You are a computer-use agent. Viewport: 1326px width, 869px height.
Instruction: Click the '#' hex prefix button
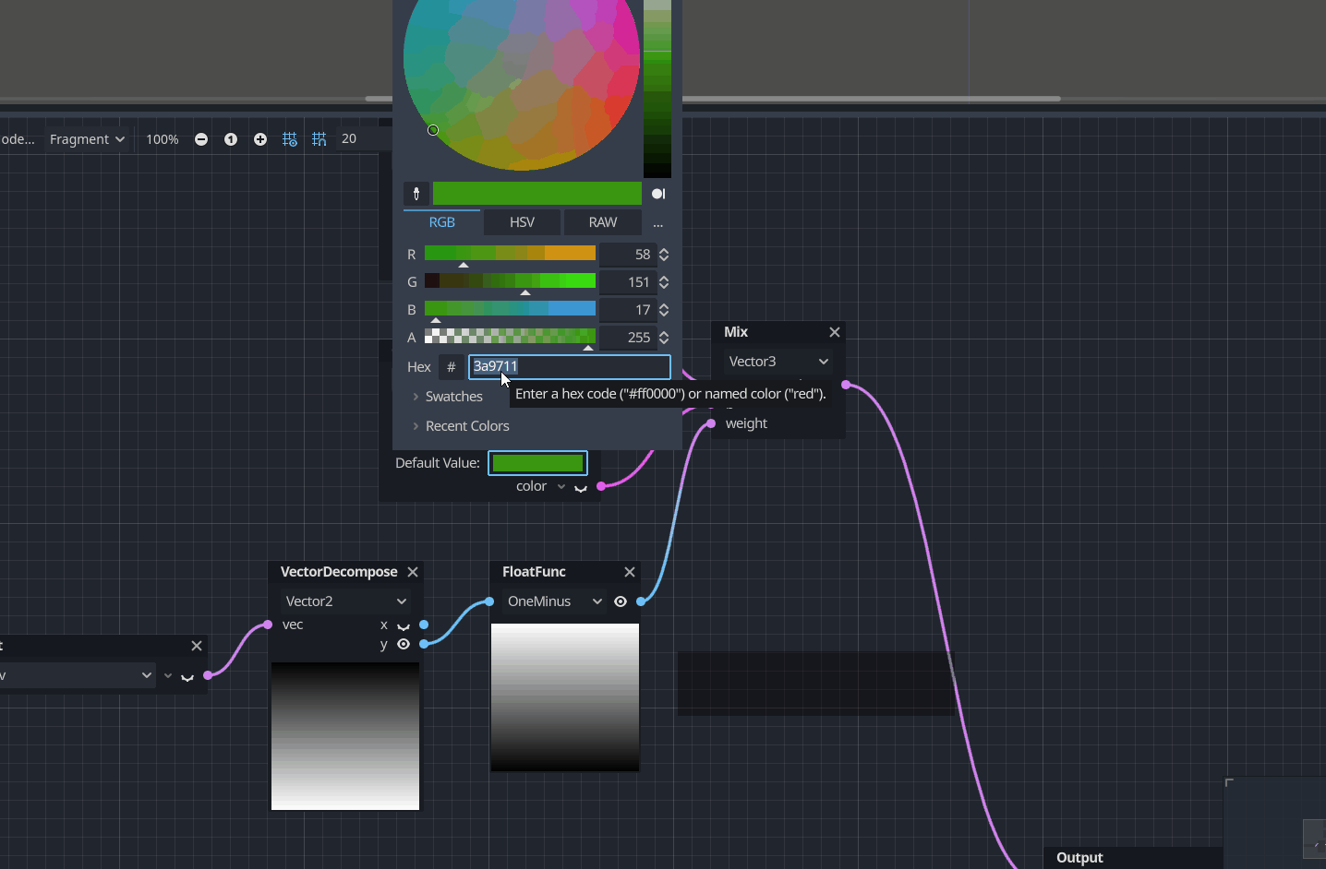(452, 367)
